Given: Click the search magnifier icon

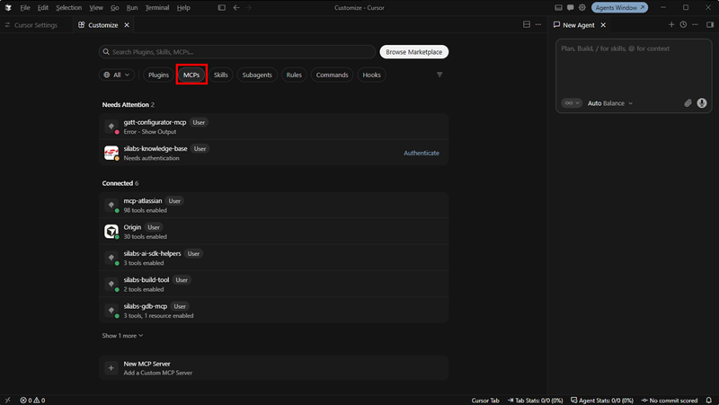Looking at the screenshot, I should [106, 52].
